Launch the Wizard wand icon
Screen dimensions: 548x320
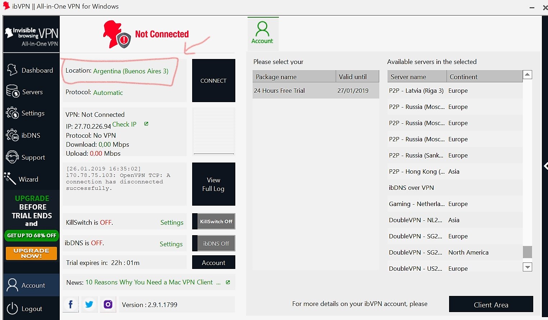point(10,178)
